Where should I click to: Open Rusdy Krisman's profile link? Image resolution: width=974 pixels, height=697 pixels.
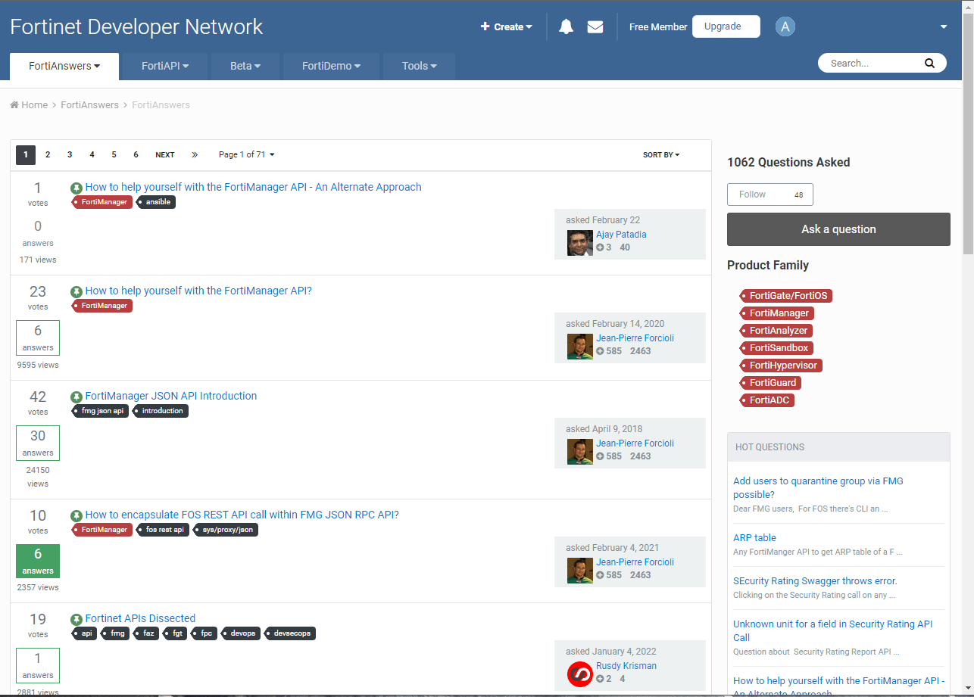626,666
